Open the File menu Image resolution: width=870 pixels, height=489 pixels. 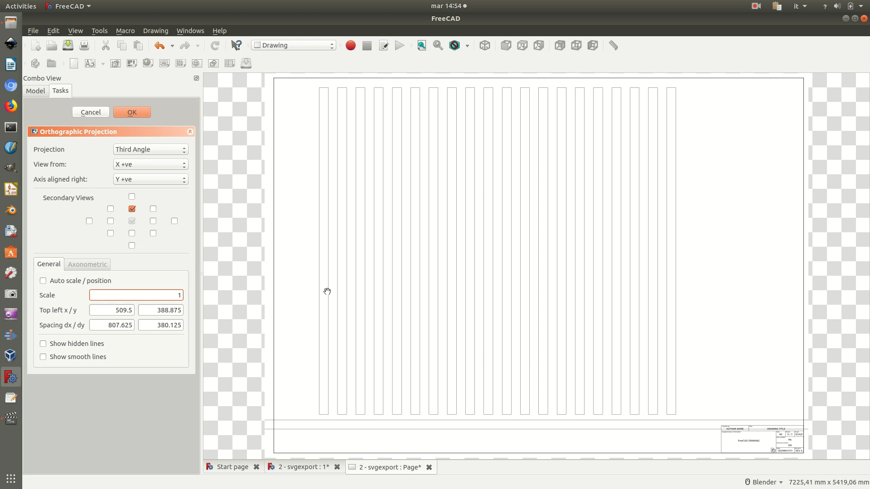click(x=33, y=31)
